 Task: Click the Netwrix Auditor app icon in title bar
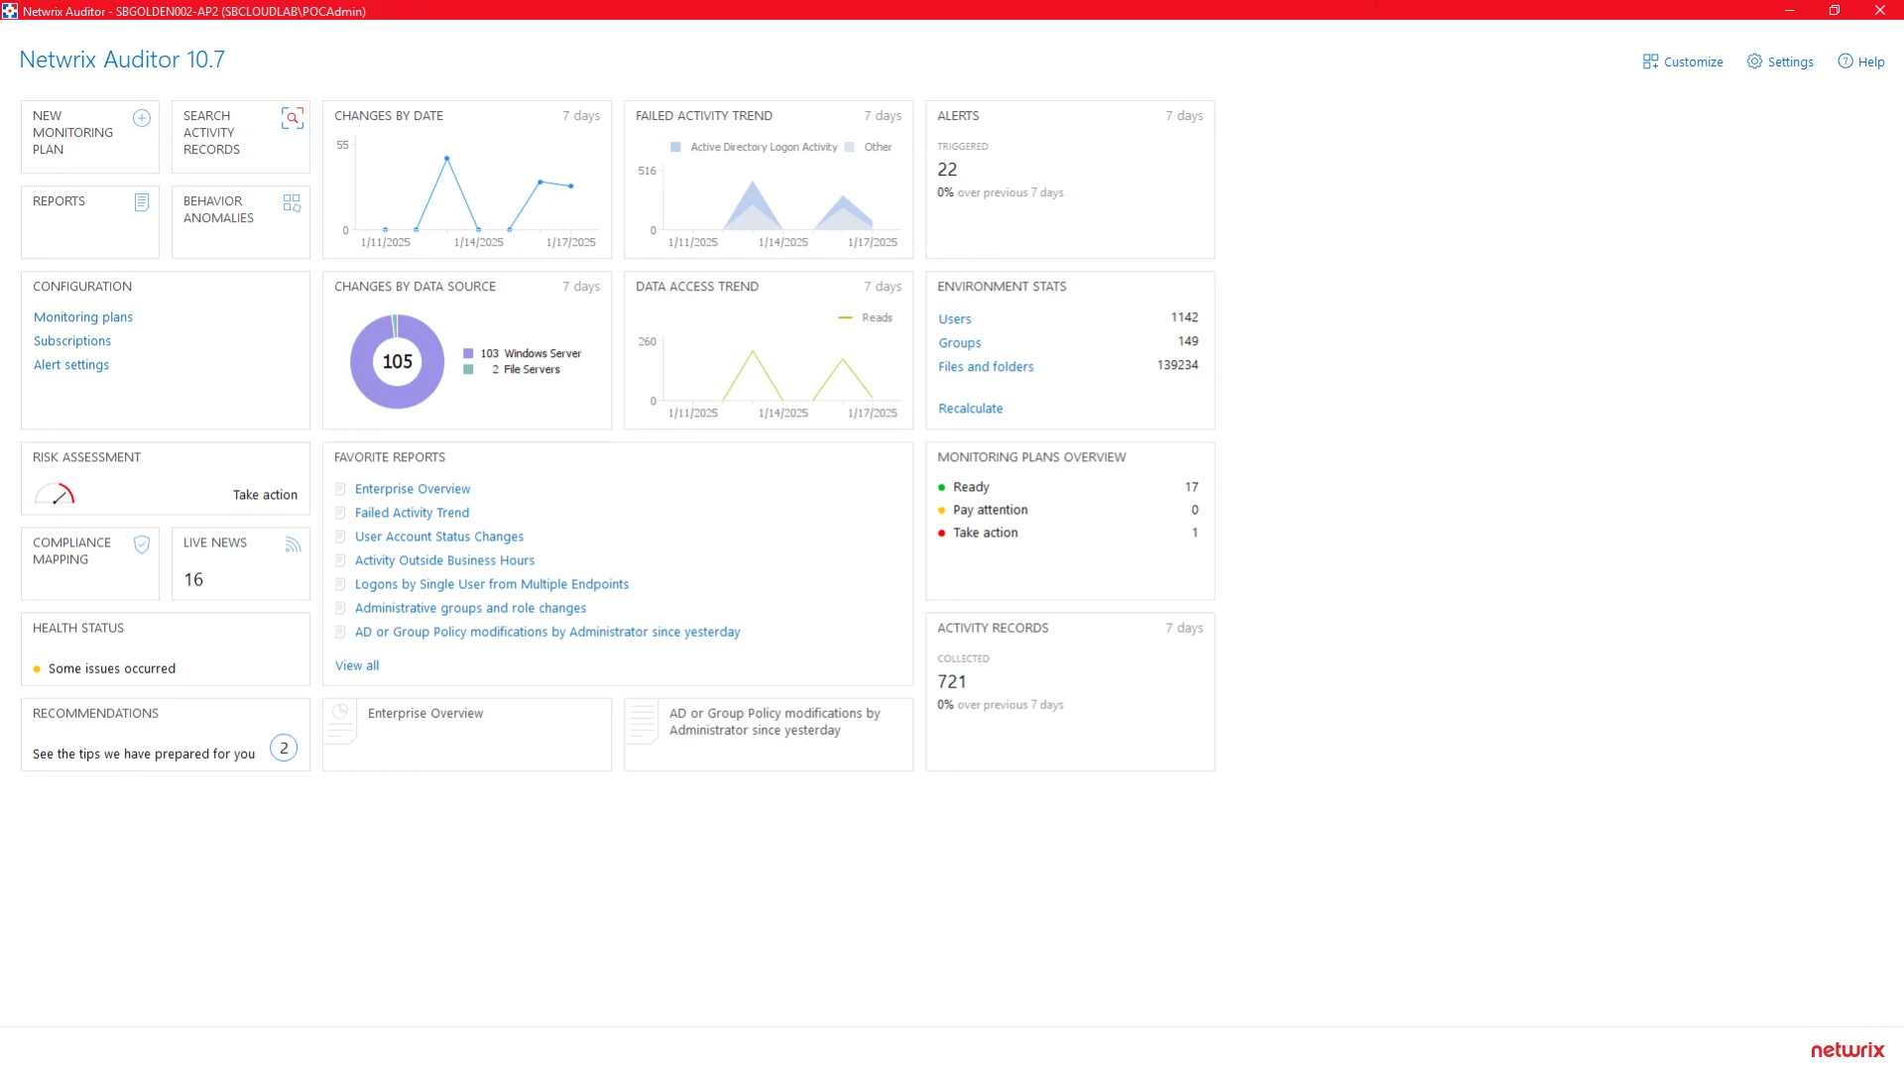tap(10, 11)
